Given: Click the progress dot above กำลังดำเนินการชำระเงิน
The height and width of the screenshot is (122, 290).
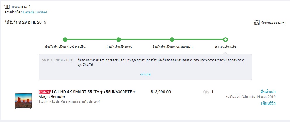Looking at the screenshot, I should (x=65, y=40).
